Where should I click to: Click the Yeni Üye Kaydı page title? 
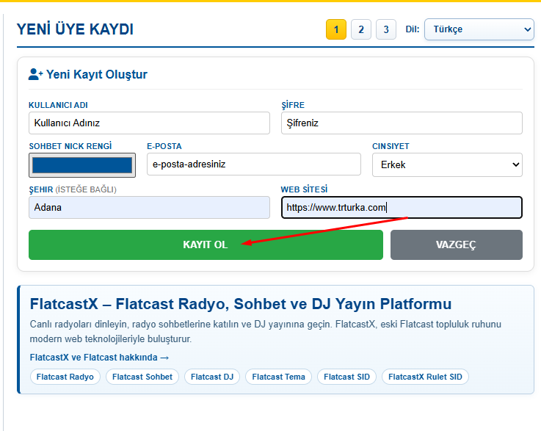pyautogui.click(x=75, y=29)
